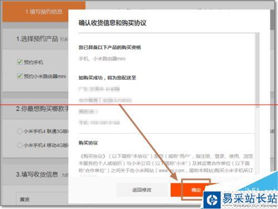This screenshot has width=278, height=209.
Task: Click the heading 您已具备以下产品的购买资格
Action: click(x=110, y=47)
